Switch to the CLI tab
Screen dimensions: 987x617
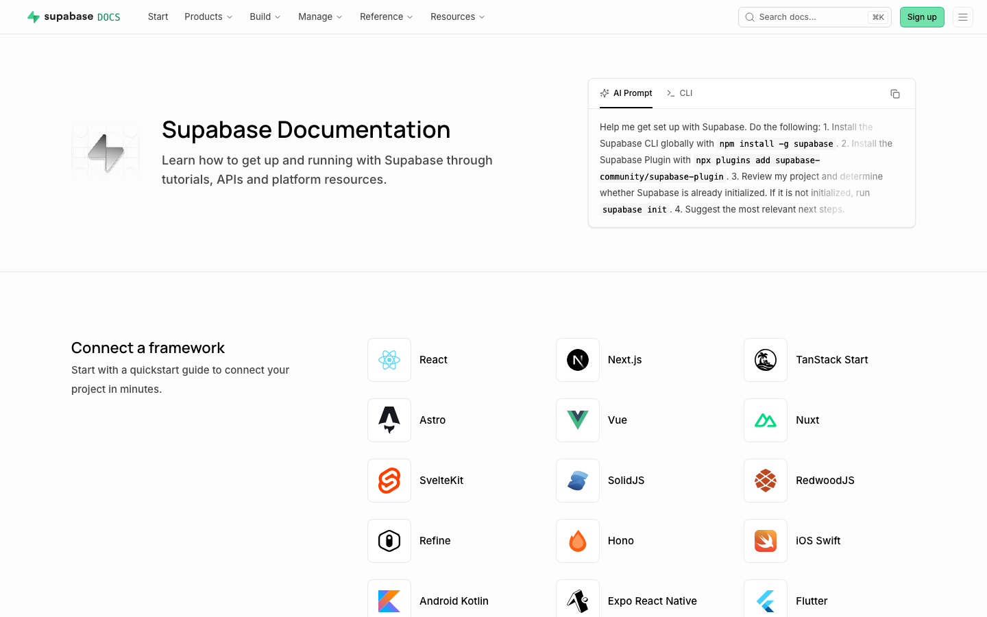click(x=680, y=93)
